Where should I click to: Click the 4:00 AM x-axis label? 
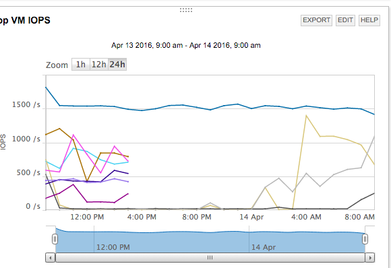click(x=306, y=217)
